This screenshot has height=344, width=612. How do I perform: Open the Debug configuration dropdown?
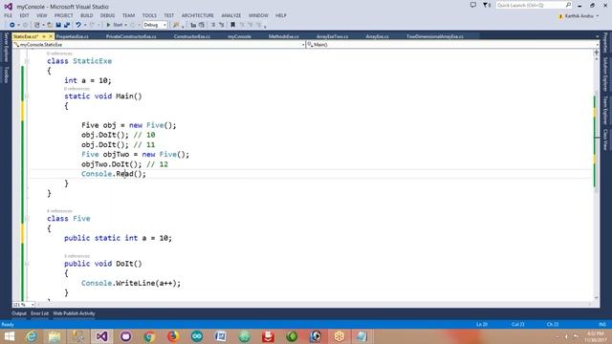click(155, 25)
